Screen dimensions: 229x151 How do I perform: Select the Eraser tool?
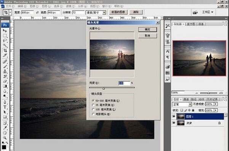click(x=5, y=81)
